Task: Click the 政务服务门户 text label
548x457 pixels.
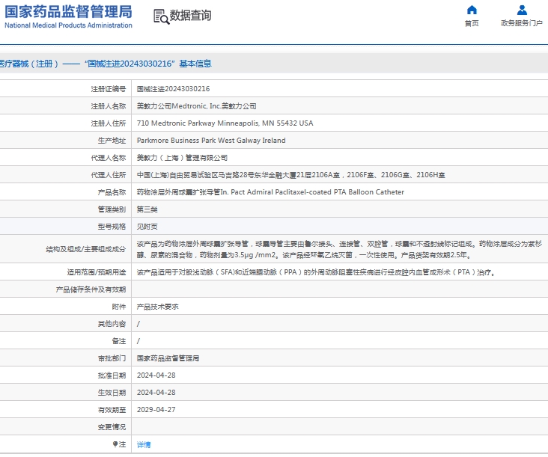Action: coord(522,23)
